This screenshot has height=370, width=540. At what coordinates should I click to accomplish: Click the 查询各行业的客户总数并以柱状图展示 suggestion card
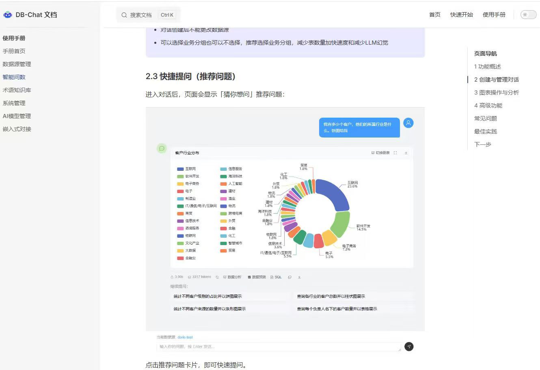click(331, 297)
